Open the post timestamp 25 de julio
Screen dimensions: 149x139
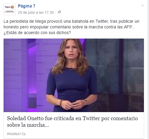pyautogui.click(x=36, y=13)
